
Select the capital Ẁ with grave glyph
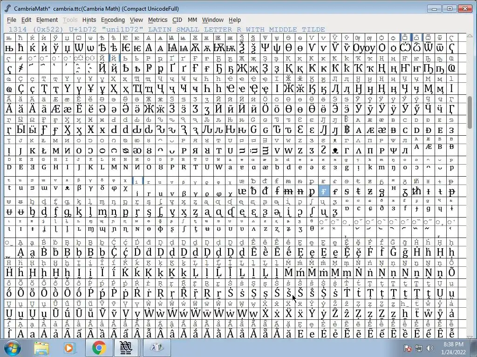tap(149, 313)
